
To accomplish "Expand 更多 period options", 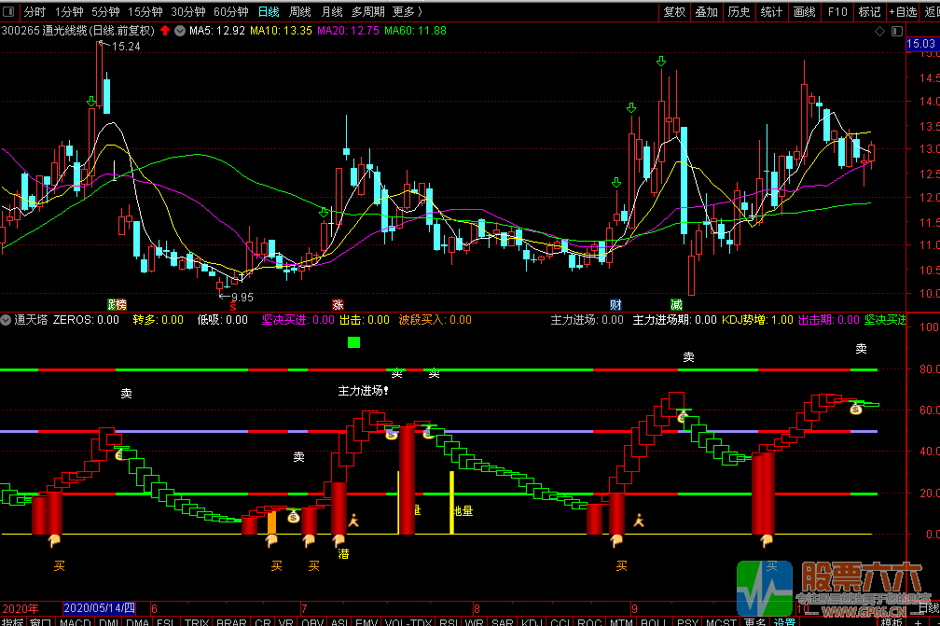I will [407, 12].
